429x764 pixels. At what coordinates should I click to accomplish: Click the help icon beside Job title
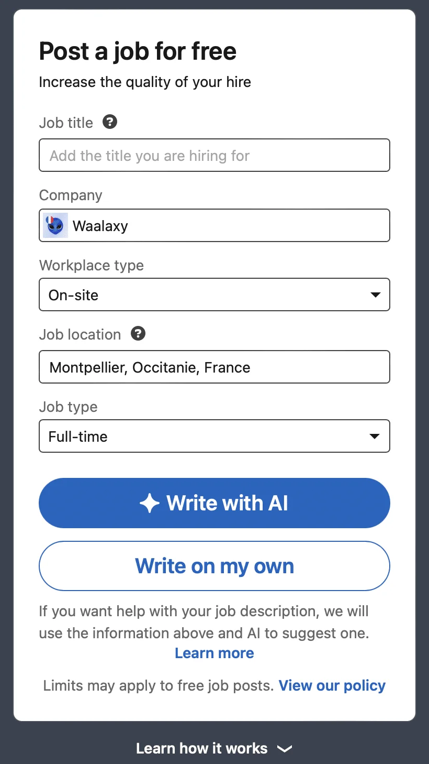pyautogui.click(x=110, y=122)
